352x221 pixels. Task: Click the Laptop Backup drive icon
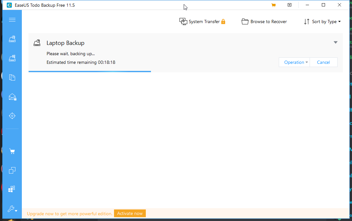pos(37,43)
